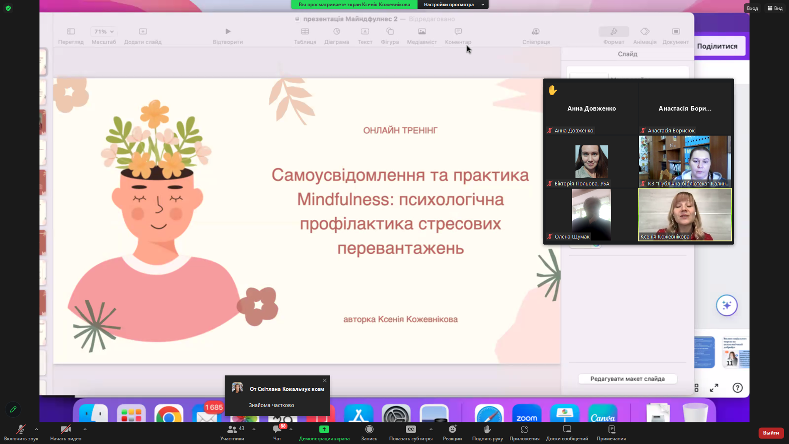
Task: Click the Вход button at top right
Action: (752, 8)
